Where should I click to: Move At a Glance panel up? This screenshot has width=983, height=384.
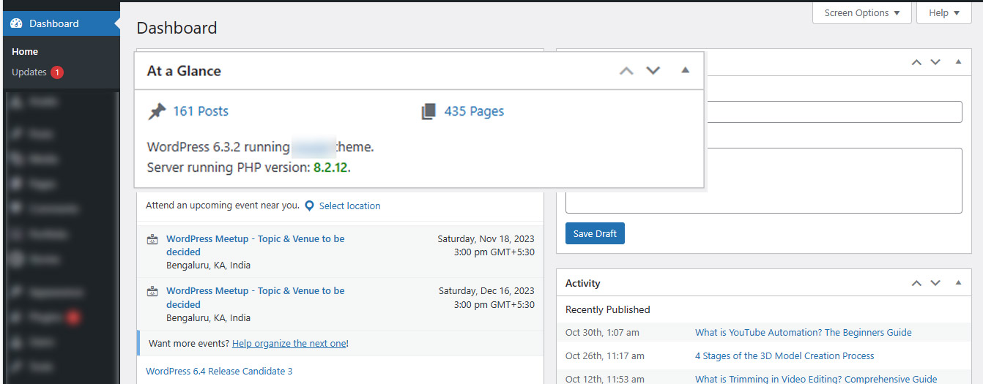[x=626, y=71]
